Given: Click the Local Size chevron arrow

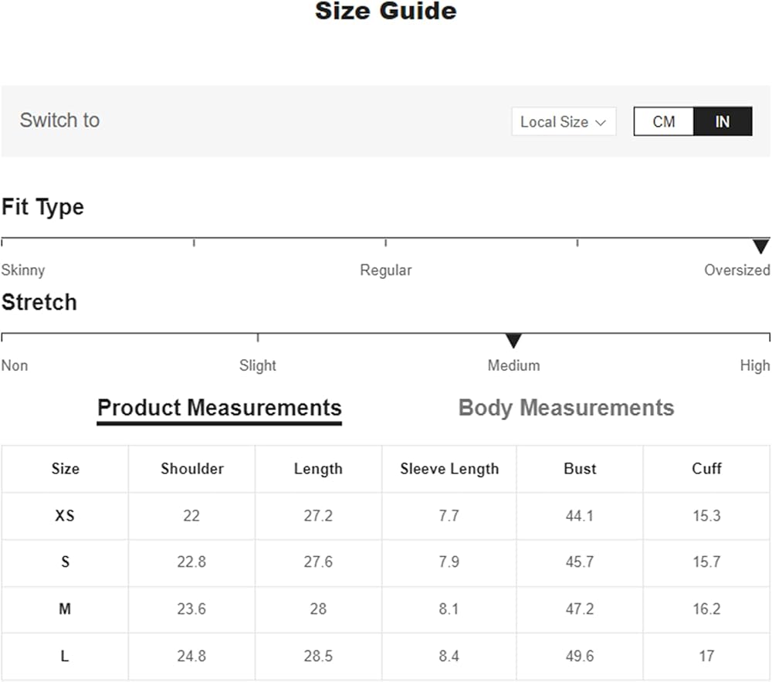Looking at the screenshot, I should click(x=601, y=122).
